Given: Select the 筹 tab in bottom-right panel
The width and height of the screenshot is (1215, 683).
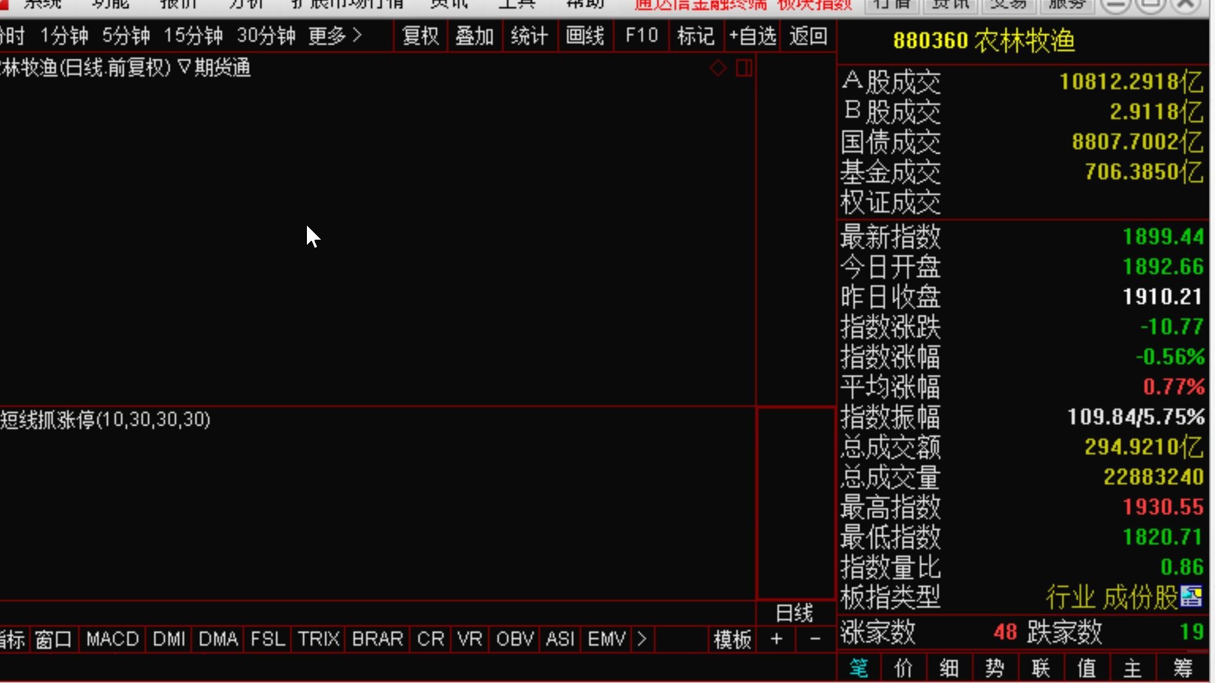Looking at the screenshot, I should [x=1182, y=668].
